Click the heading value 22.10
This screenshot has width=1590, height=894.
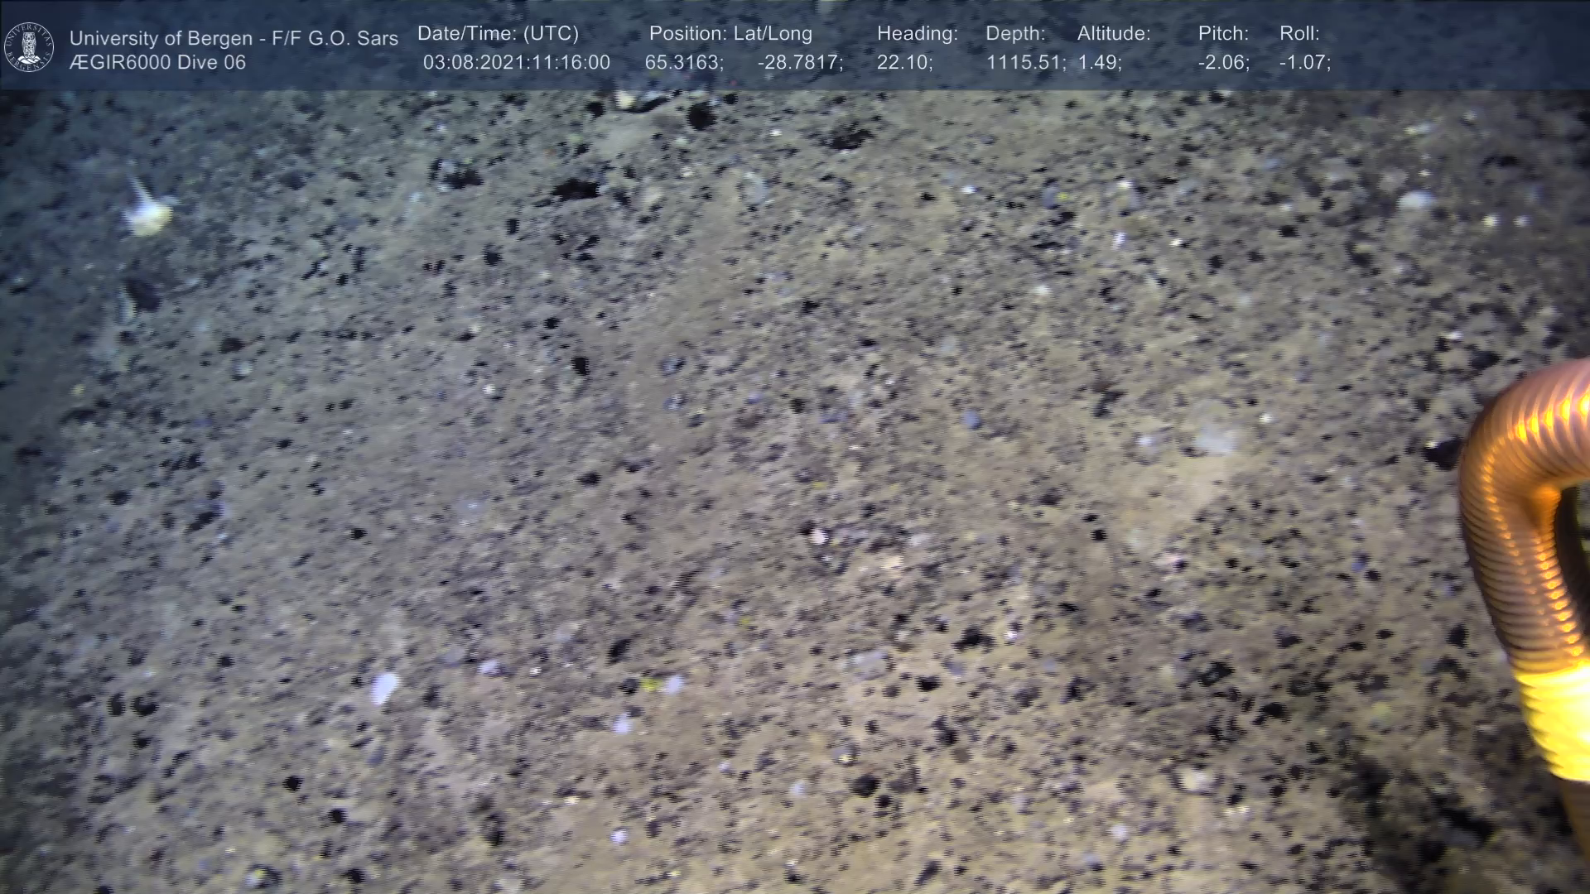point(904,63)
